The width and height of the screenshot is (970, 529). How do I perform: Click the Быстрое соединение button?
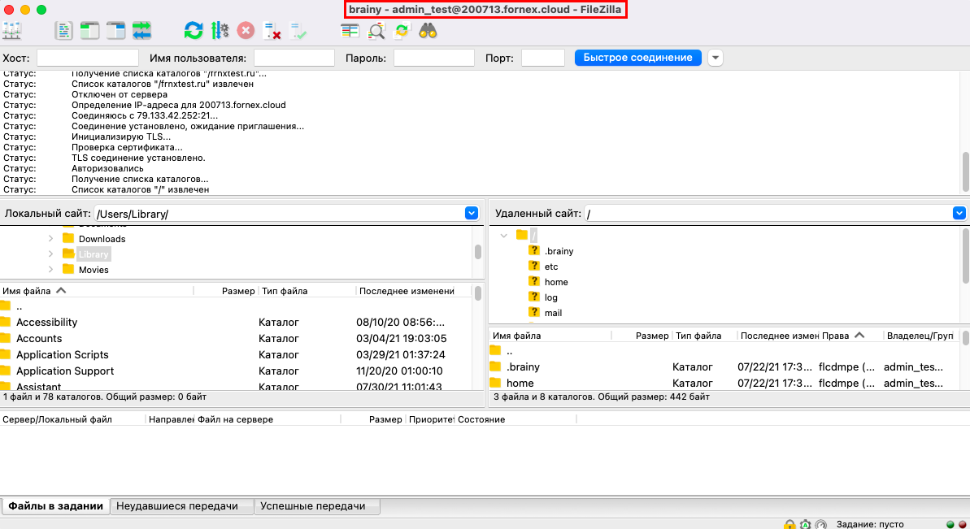(x=637, y=58)
